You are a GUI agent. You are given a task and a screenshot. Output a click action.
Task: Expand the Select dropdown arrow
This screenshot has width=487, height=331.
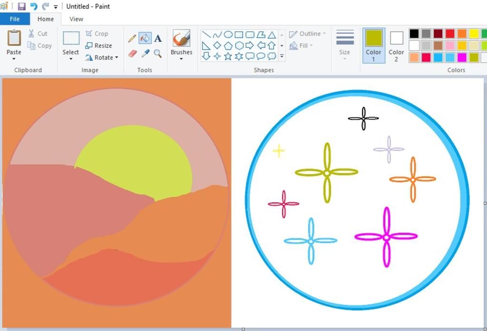(x=71, y=59)
